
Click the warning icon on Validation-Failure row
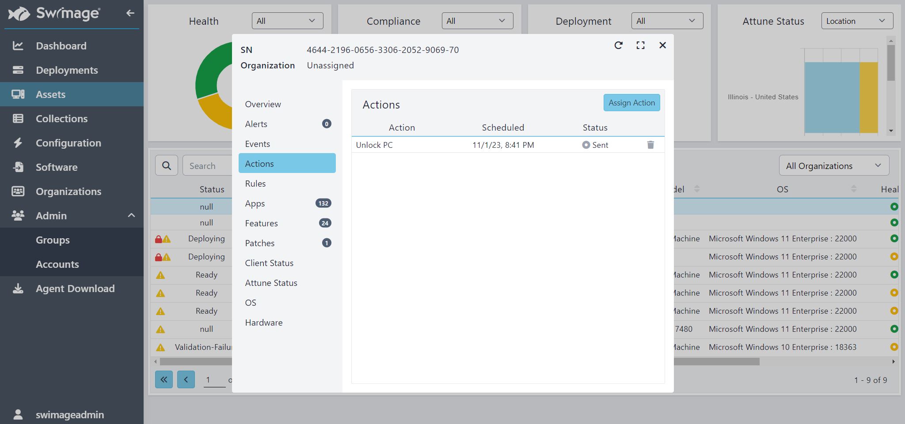coord(160,347)
